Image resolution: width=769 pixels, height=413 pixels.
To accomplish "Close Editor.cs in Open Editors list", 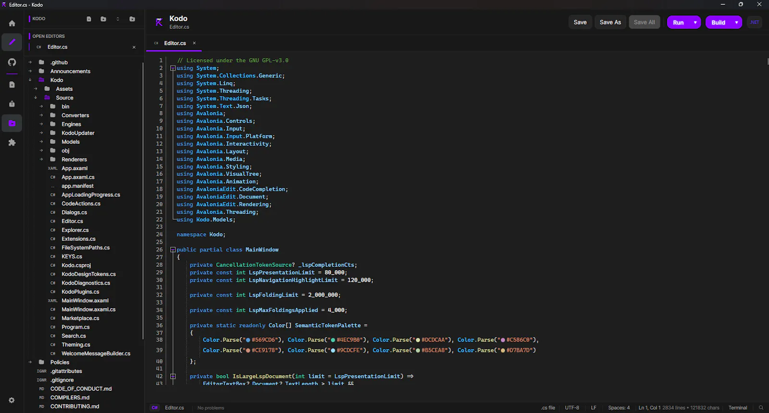I will pos(134,47).
